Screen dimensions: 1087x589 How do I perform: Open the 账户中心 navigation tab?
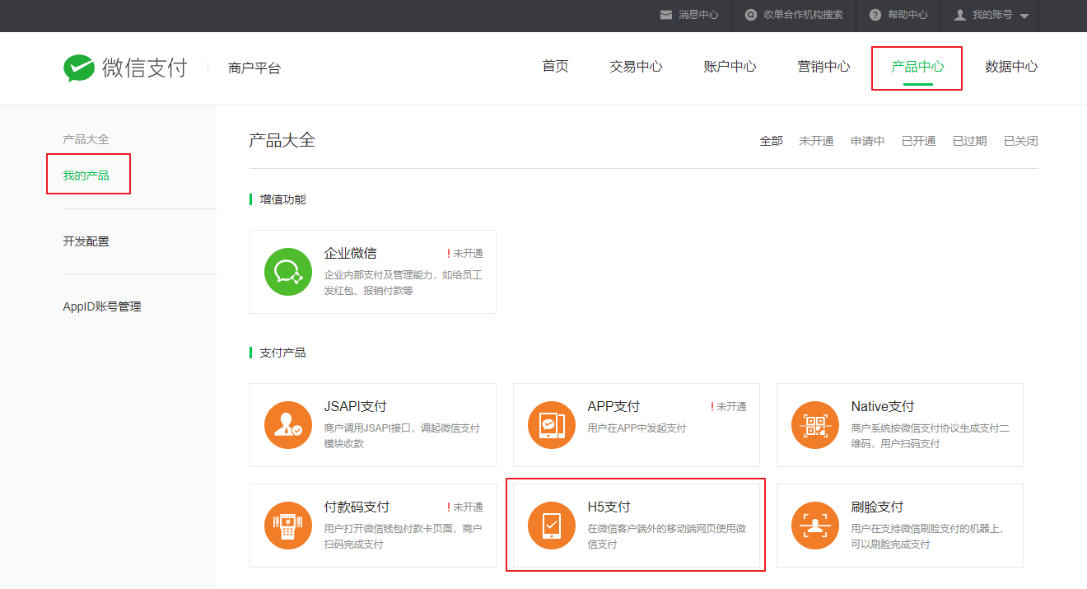point(730,67)
